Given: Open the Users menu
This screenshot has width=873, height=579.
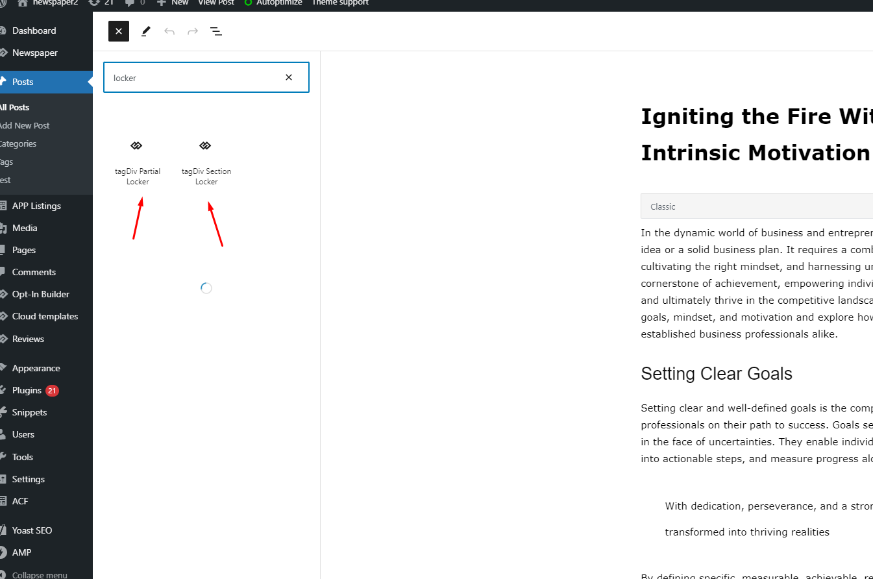Looking at the screenshot, I should click(x=23, y=434).
